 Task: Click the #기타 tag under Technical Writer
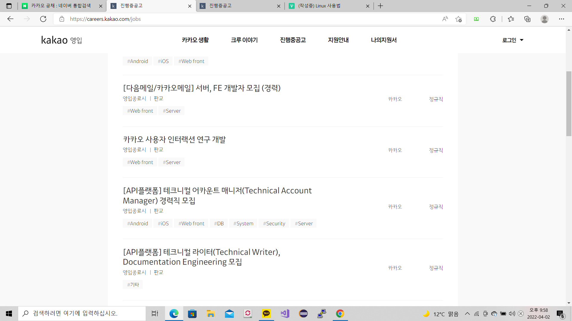coord(133,285)
